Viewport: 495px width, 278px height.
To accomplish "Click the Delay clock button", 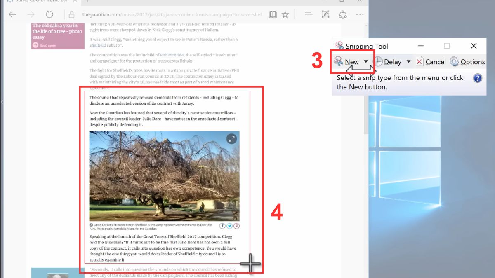I will (388, 62).
